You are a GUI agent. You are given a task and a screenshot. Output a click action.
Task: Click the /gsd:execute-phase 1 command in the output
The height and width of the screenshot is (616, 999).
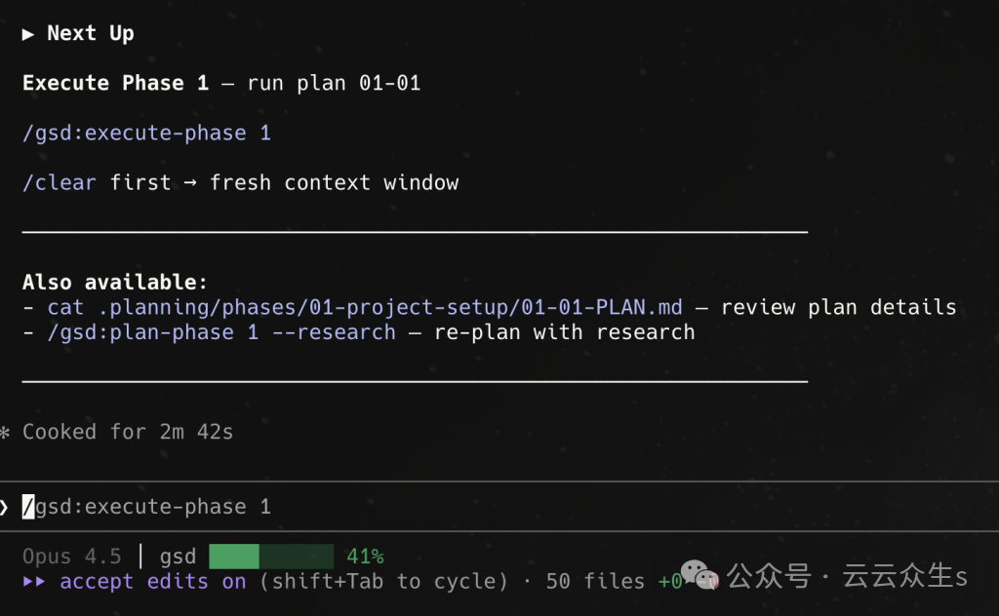click(146, 133)
